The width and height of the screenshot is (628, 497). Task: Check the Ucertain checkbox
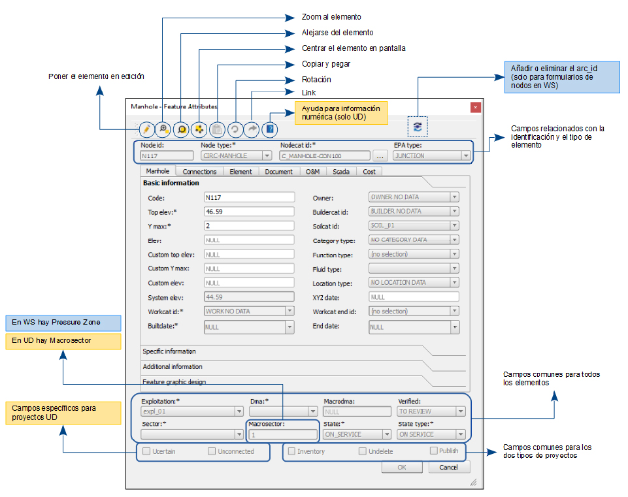point(146,451)
